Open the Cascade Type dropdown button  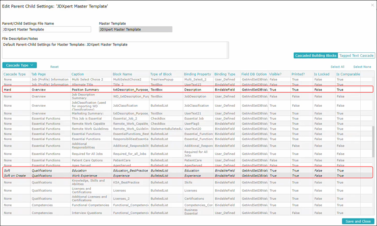click(x=19, y=65)
